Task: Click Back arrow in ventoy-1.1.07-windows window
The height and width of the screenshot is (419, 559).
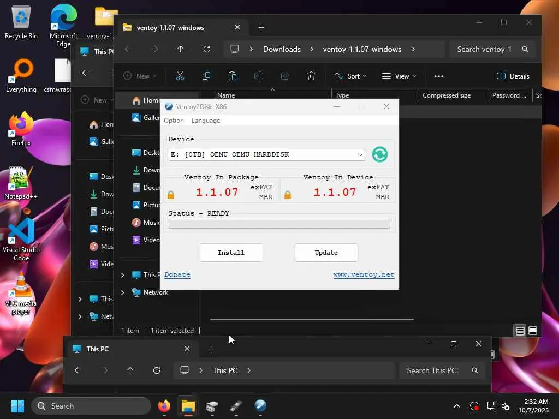Action: pyautogui.click(x=128, y=49)
